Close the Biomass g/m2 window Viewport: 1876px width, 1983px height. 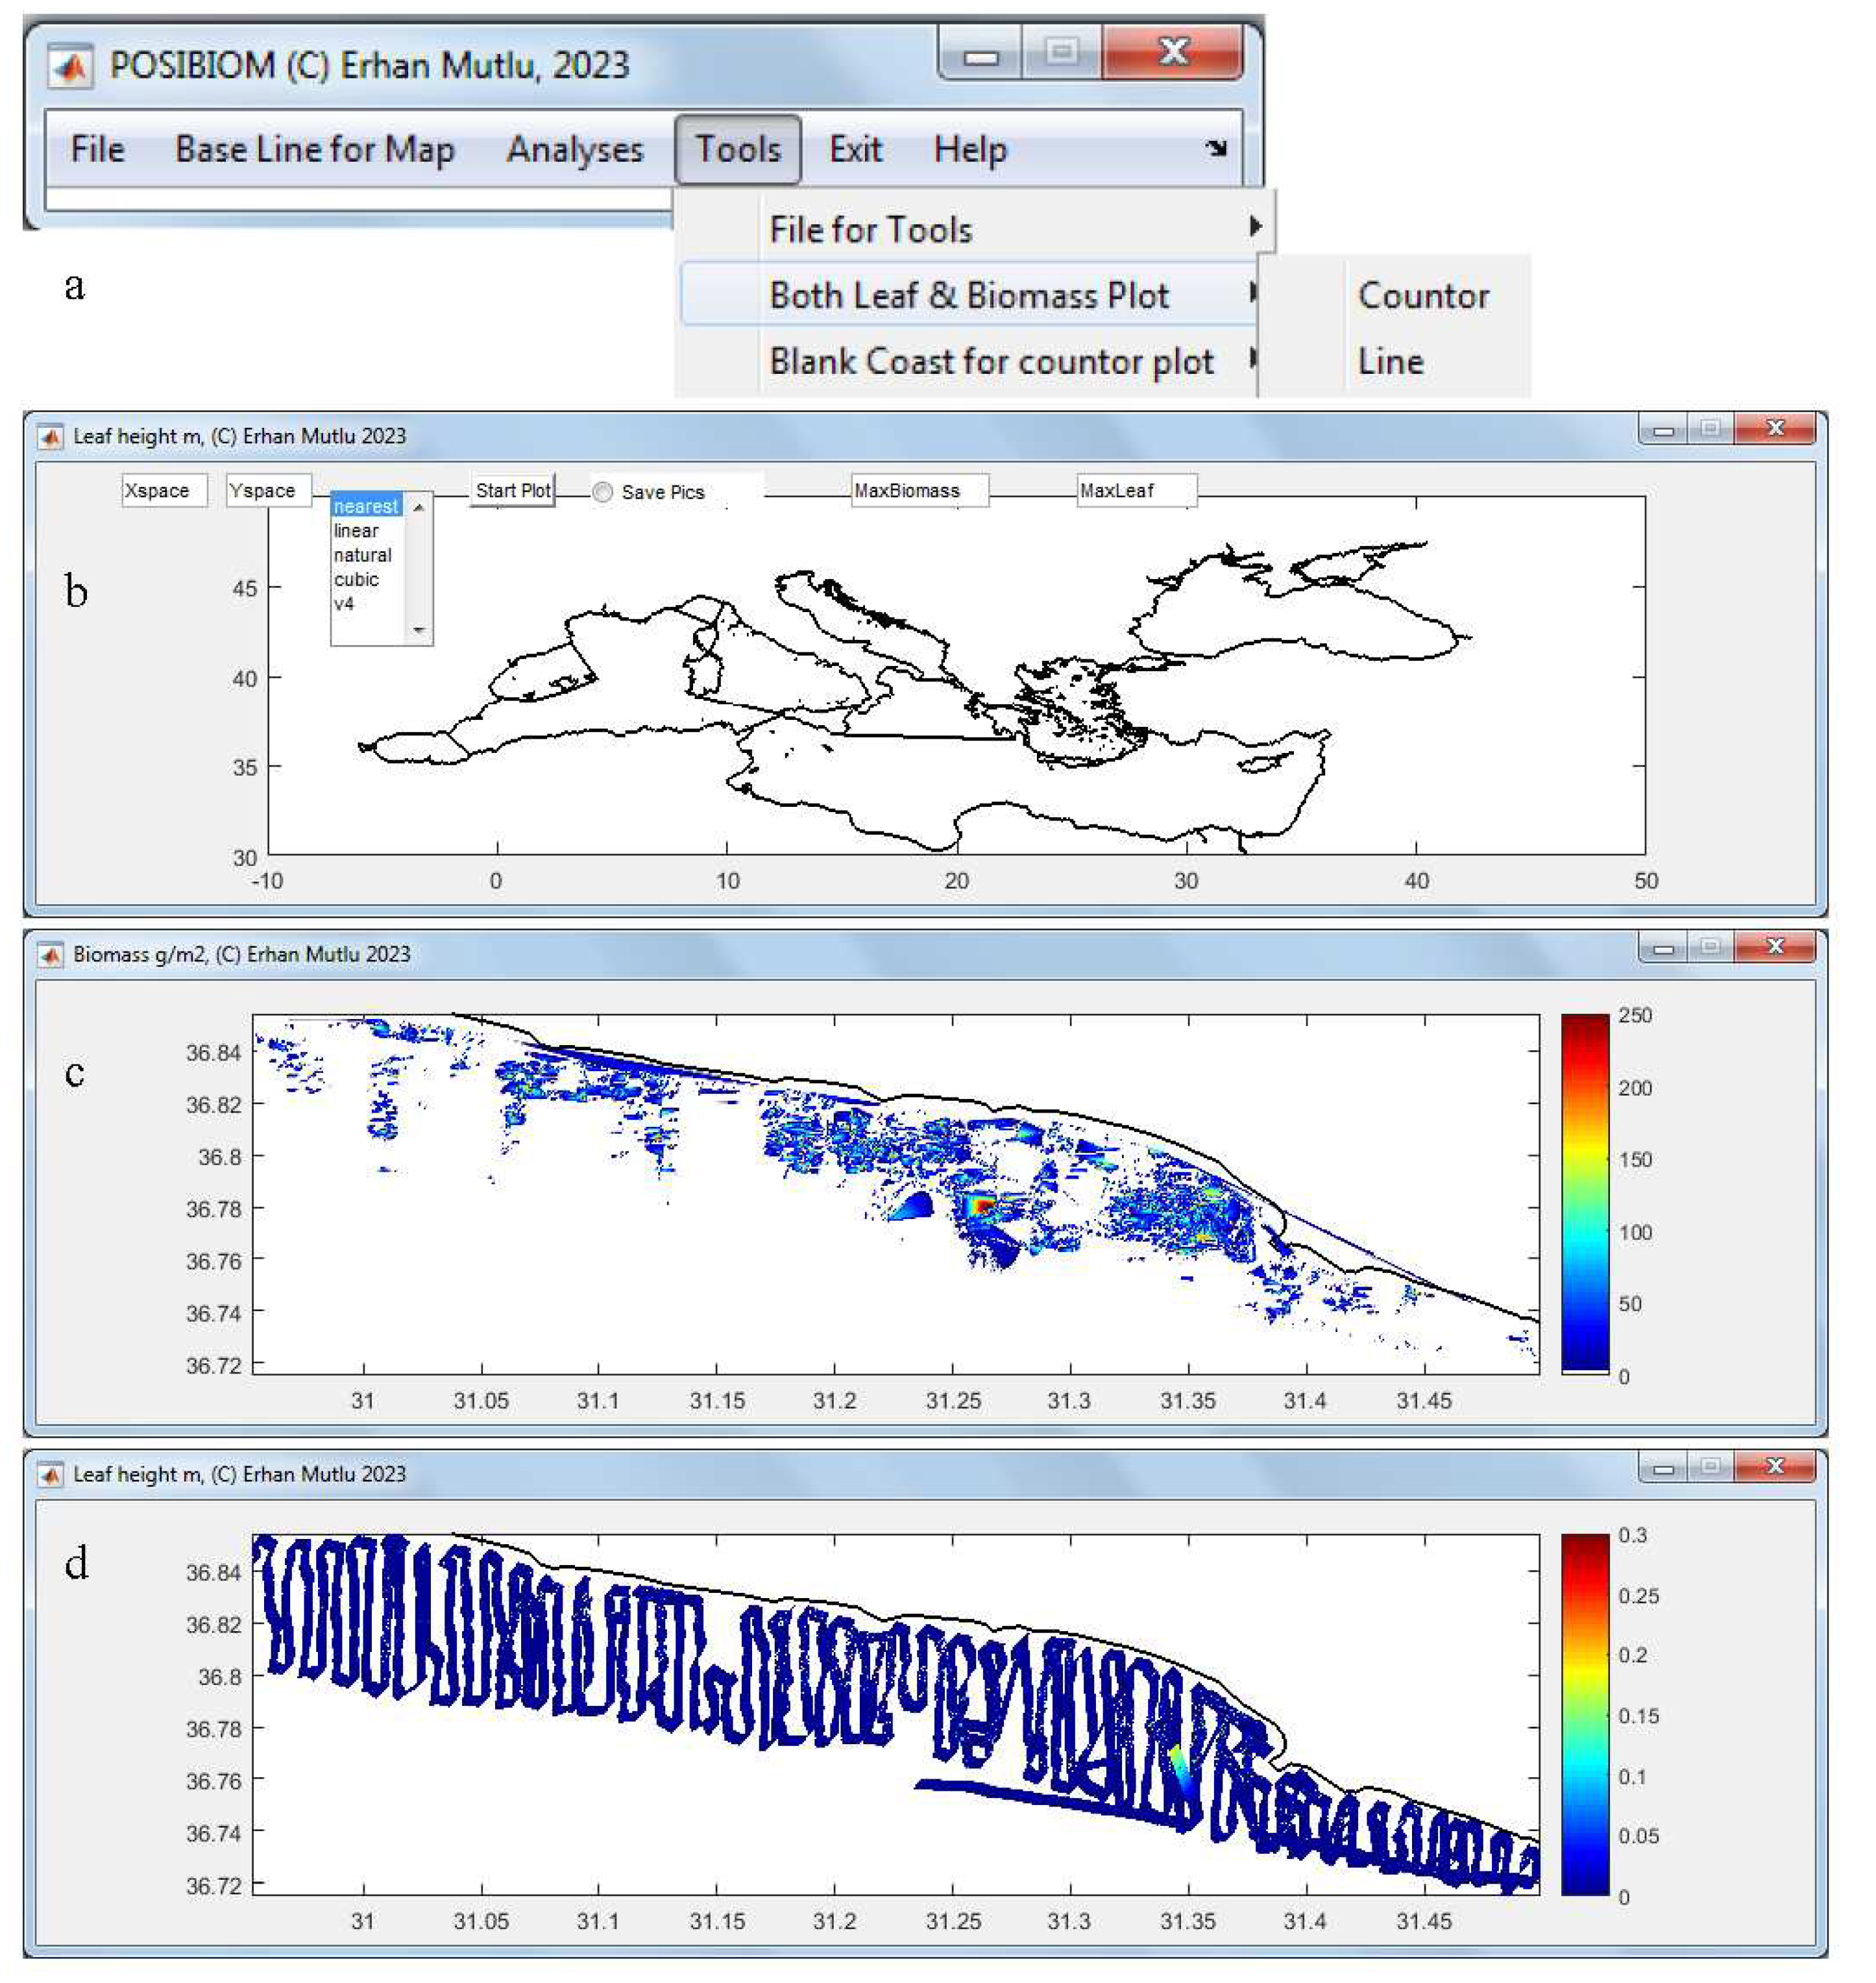coord(1774,946)
